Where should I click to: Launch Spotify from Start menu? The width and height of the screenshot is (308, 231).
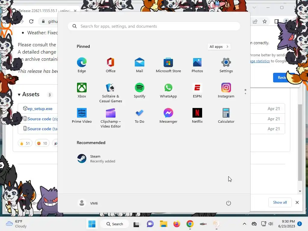140,90
